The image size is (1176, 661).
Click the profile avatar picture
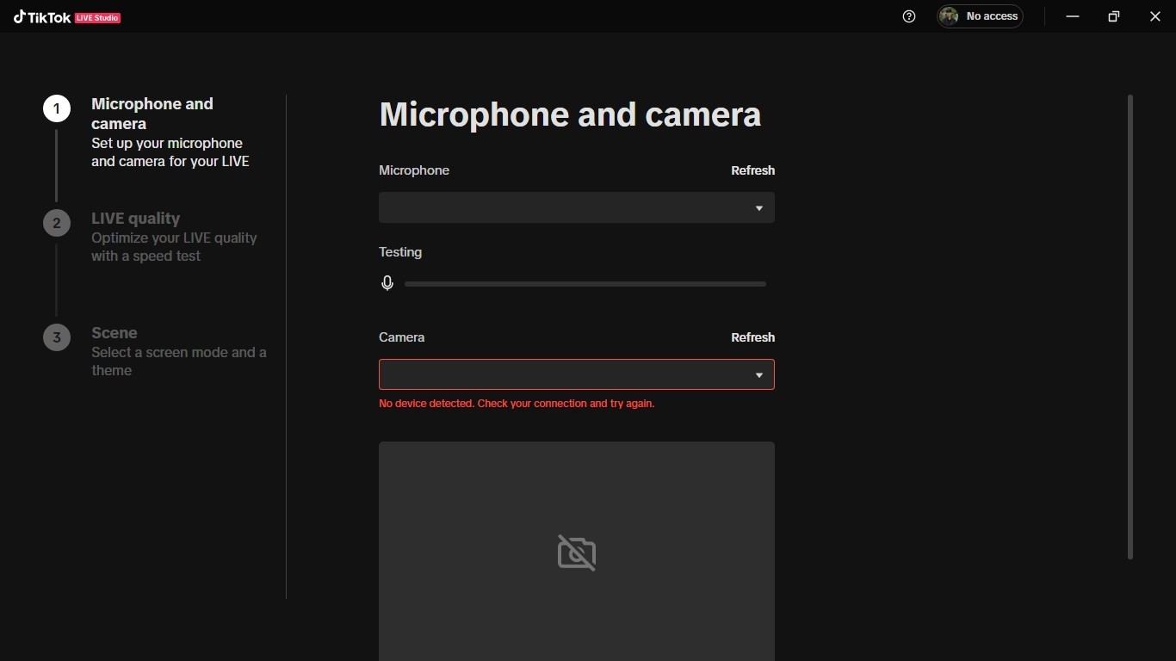pos(949,16)
